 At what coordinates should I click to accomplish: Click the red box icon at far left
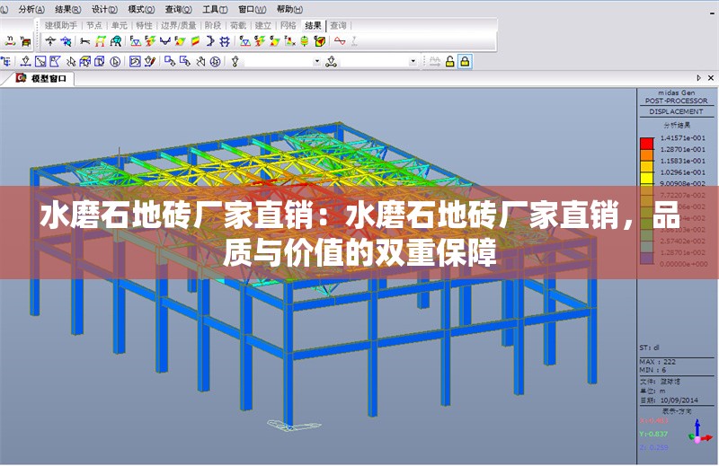26,41
